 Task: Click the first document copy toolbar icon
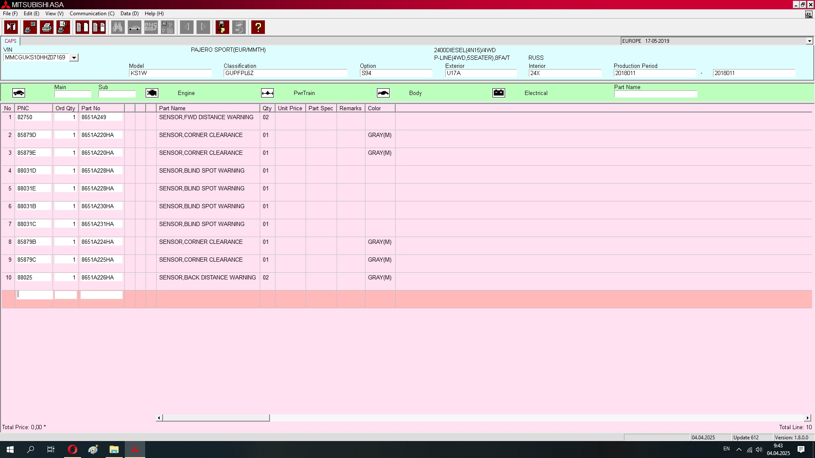[x=82, y=27]
